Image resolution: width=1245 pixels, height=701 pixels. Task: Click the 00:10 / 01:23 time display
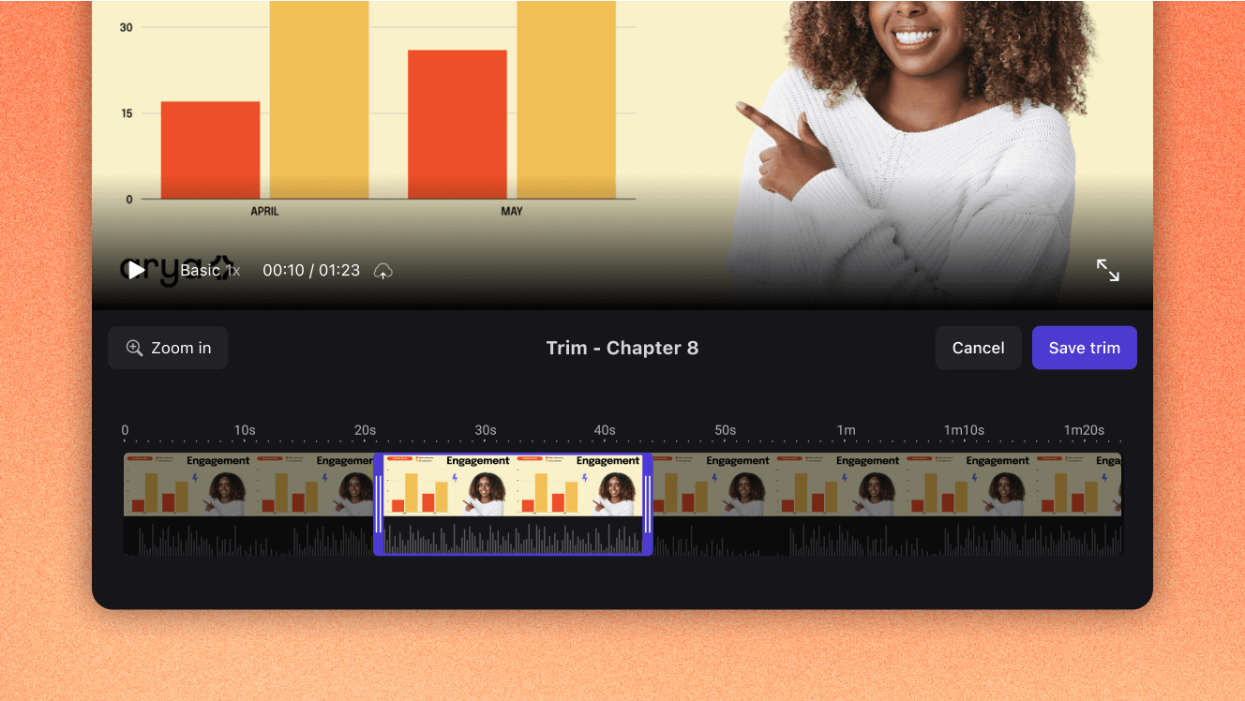pyautogui.click(x=310, y=270)
